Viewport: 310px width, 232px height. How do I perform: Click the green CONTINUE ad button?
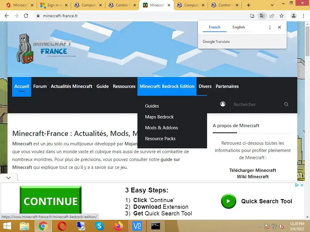point(51,200)
